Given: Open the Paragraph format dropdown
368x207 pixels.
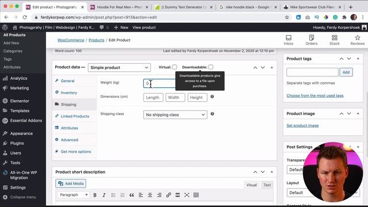Looking at the screenshot, I should click(73, 195).
